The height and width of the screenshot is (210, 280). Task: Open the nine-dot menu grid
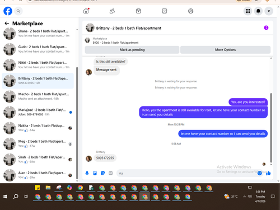248,11
